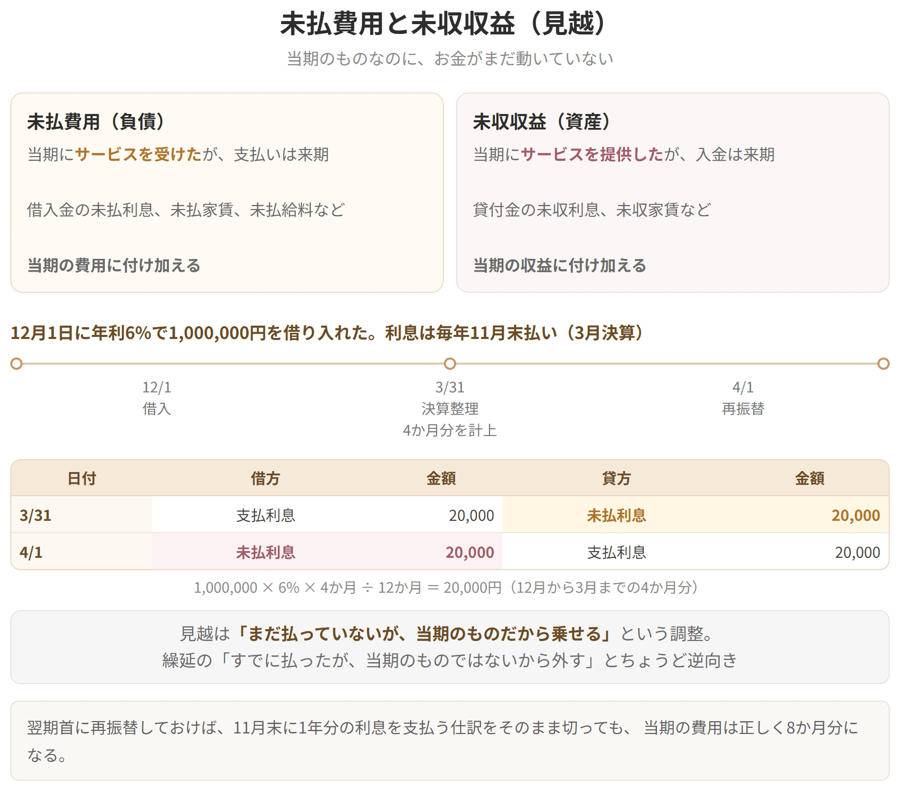Select the highlighted phrase サービスを提供した
This screenshot has height=791, width=900.
click(592, 154)
